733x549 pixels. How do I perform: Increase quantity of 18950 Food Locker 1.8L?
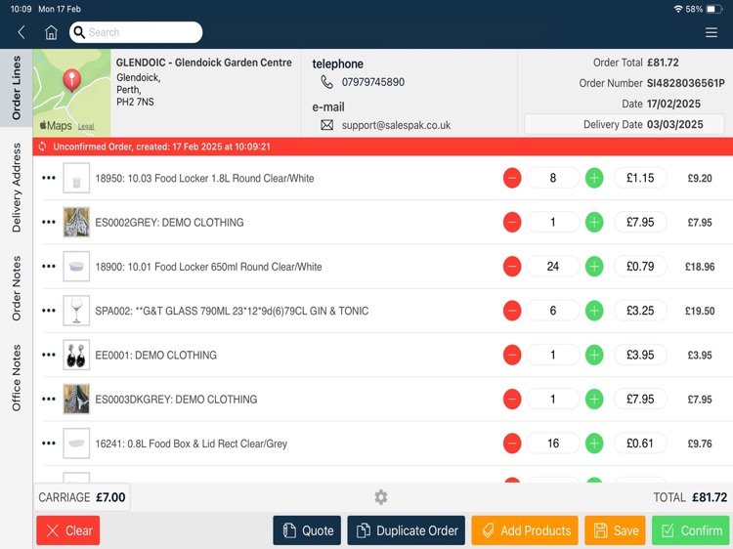[594, 178]
